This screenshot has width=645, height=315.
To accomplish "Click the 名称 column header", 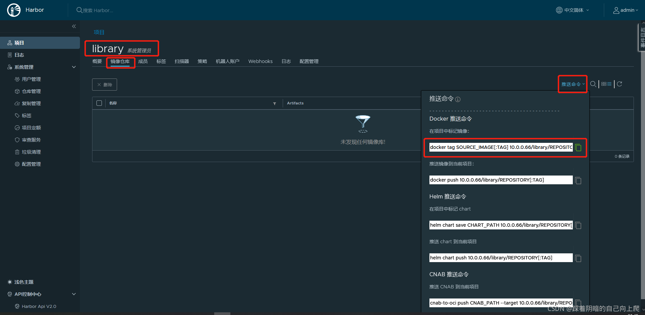I will pyautogui.click(x=113, y=103).
